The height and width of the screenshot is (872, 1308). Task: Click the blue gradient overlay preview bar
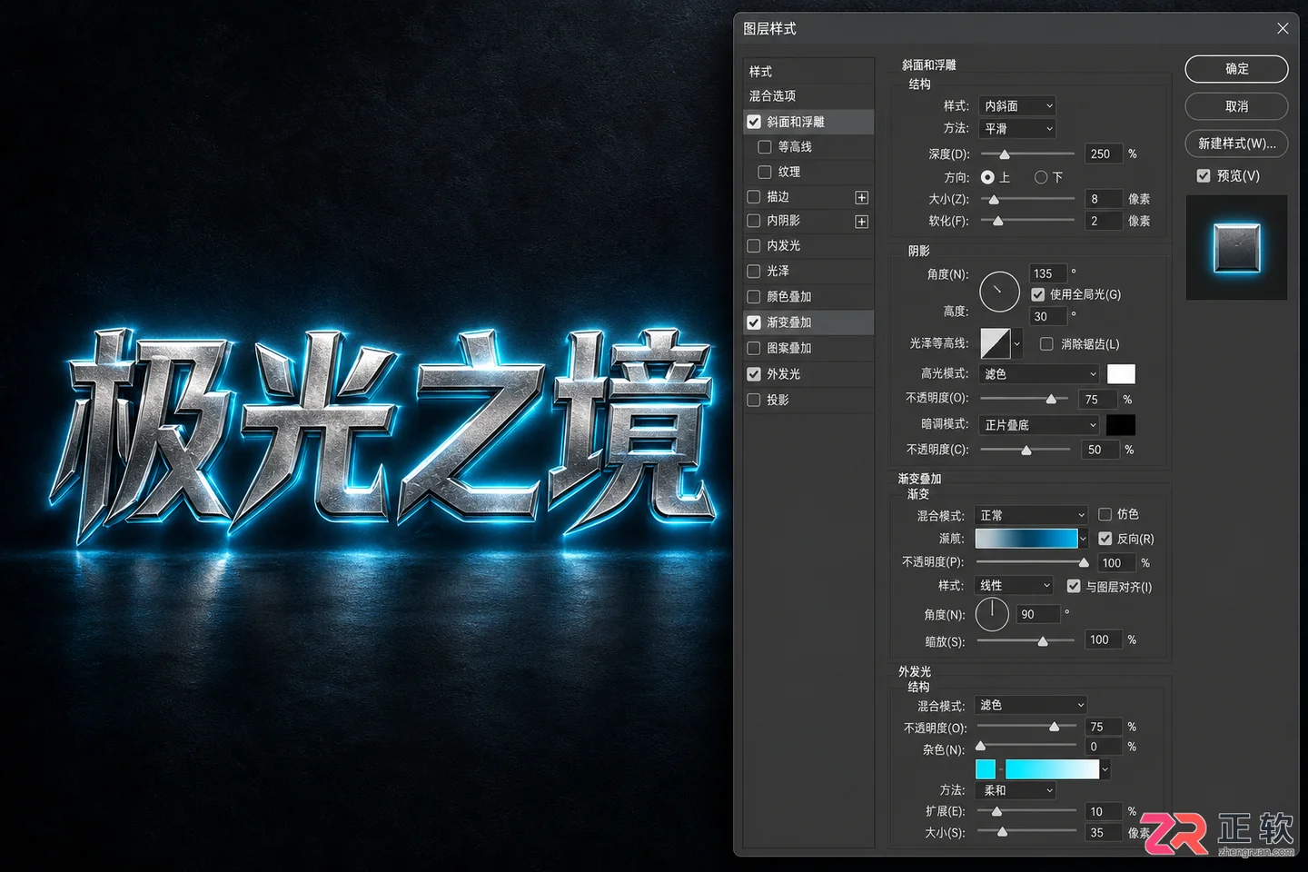(1026, 539)
